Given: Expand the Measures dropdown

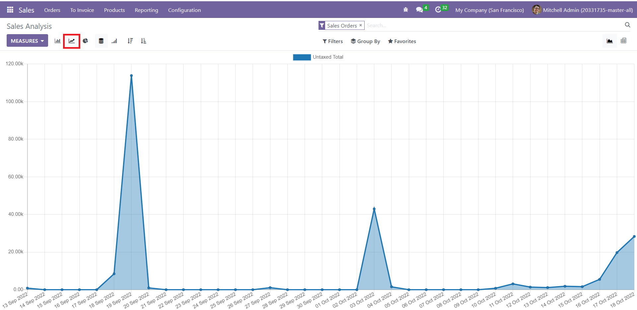Looking at the screenshot, I should [27, 41].
